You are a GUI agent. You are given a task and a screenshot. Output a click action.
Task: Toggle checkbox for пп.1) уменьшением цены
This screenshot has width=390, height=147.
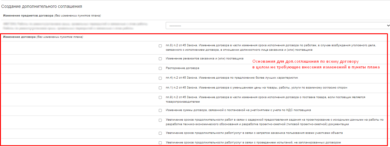(160, 88)
